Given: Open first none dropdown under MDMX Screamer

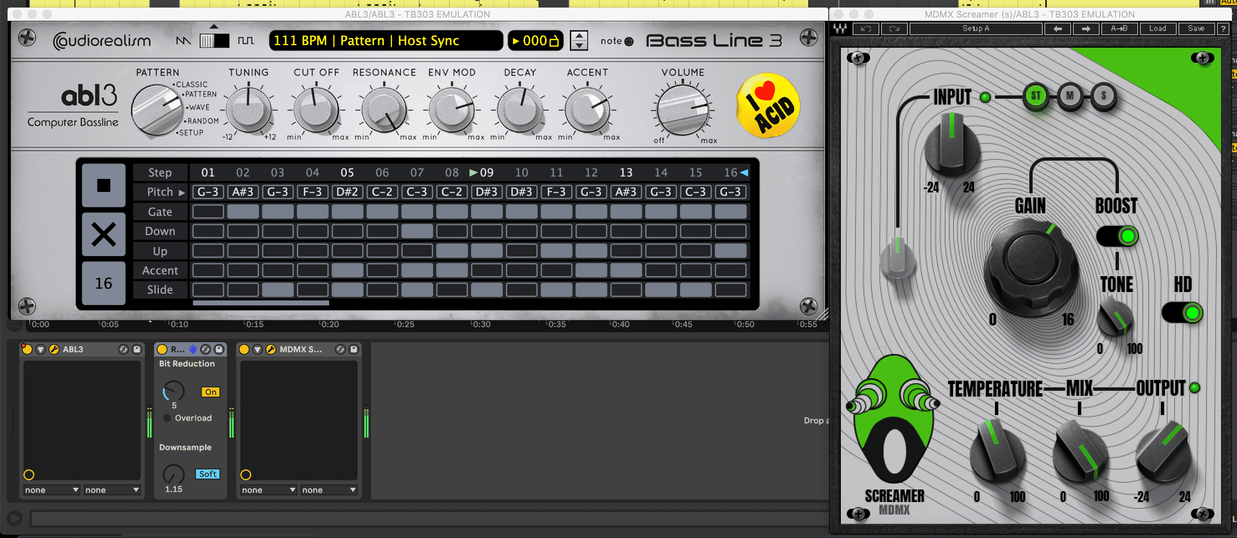Looking at the screenshot, I should pos(268,490).
